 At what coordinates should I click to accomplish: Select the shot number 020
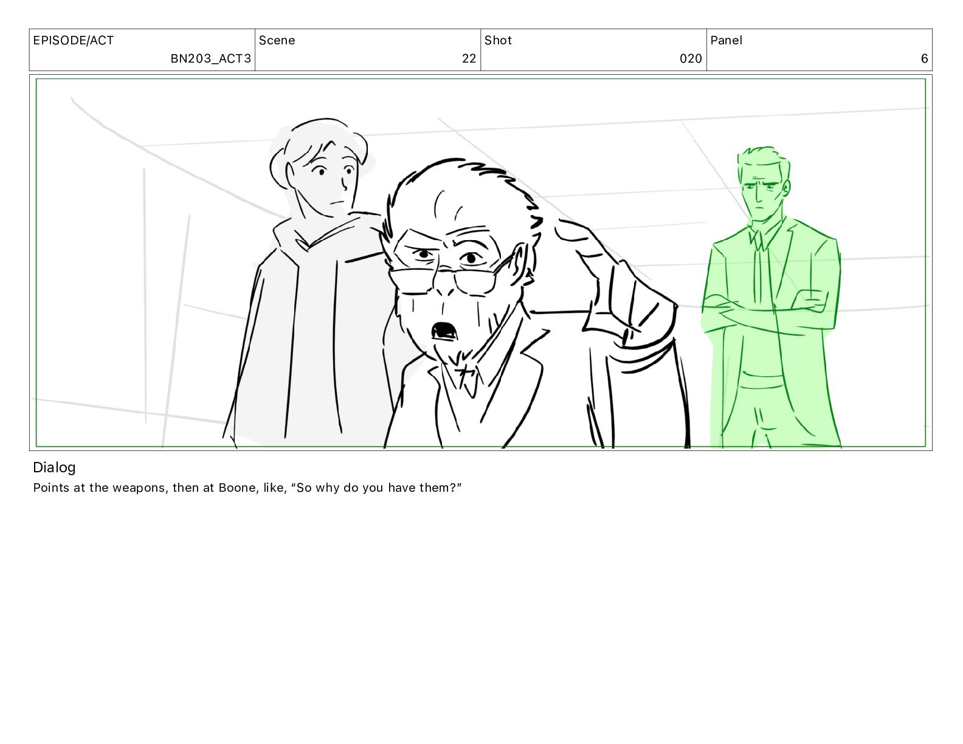pyautogui.click(x=691, y=58)
